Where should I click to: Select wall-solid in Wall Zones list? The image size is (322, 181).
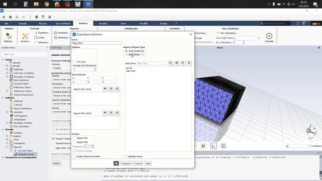coord(131,71)
